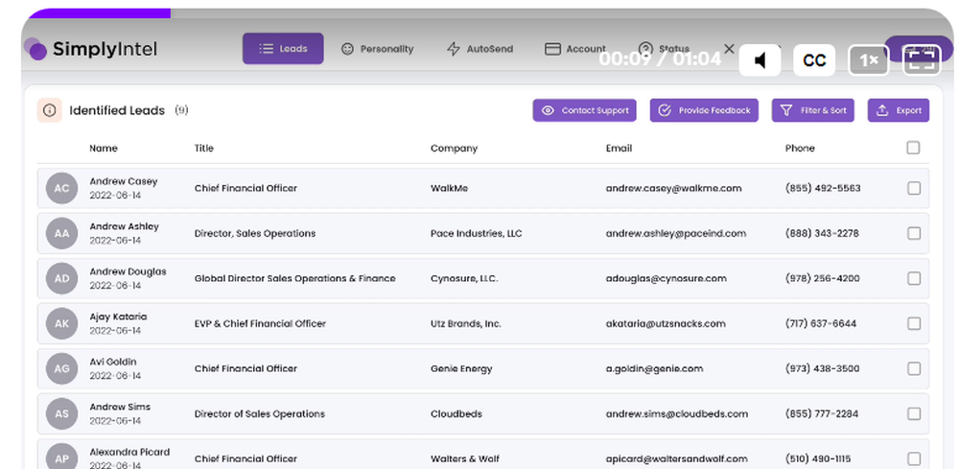
Task: Click the AP avatar
Action: click(61, 458)
